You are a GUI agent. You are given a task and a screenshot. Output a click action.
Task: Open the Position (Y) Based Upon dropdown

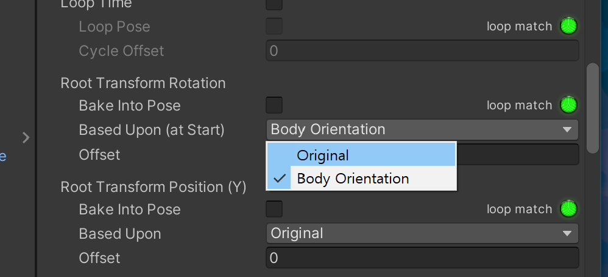pyautogui.click(x=422, y=233)
